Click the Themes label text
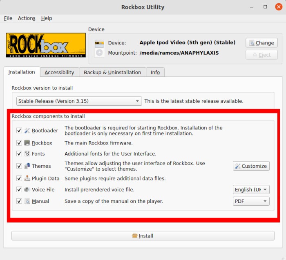 (x=41, y=166)
